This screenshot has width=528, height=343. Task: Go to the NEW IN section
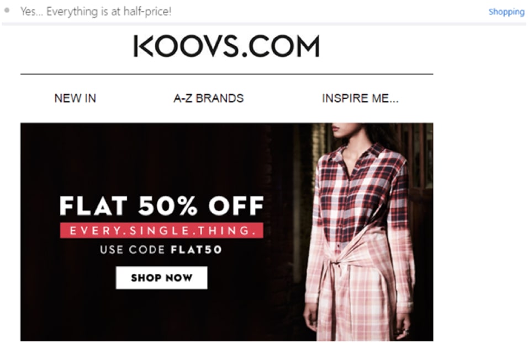click(x=75, y=98)
